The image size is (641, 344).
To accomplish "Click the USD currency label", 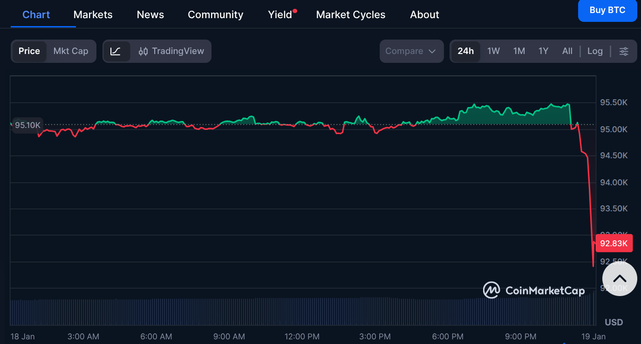I will tap(614, 322).
